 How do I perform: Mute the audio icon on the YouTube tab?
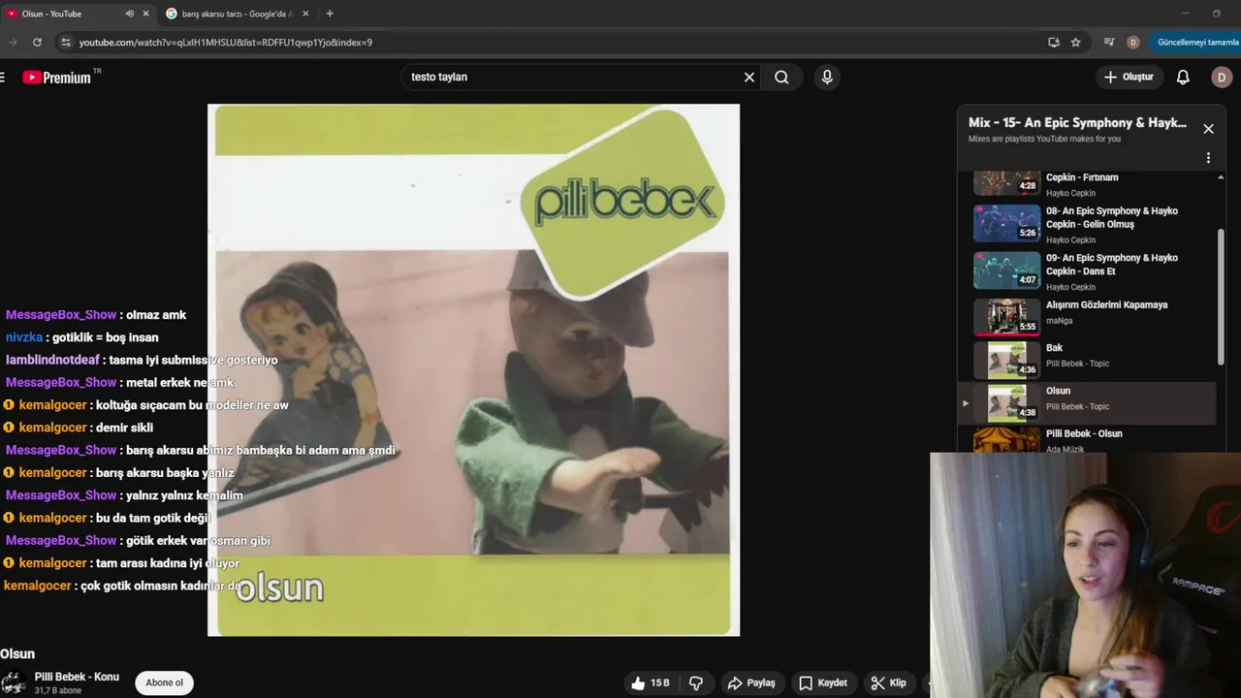coord(130,14)
